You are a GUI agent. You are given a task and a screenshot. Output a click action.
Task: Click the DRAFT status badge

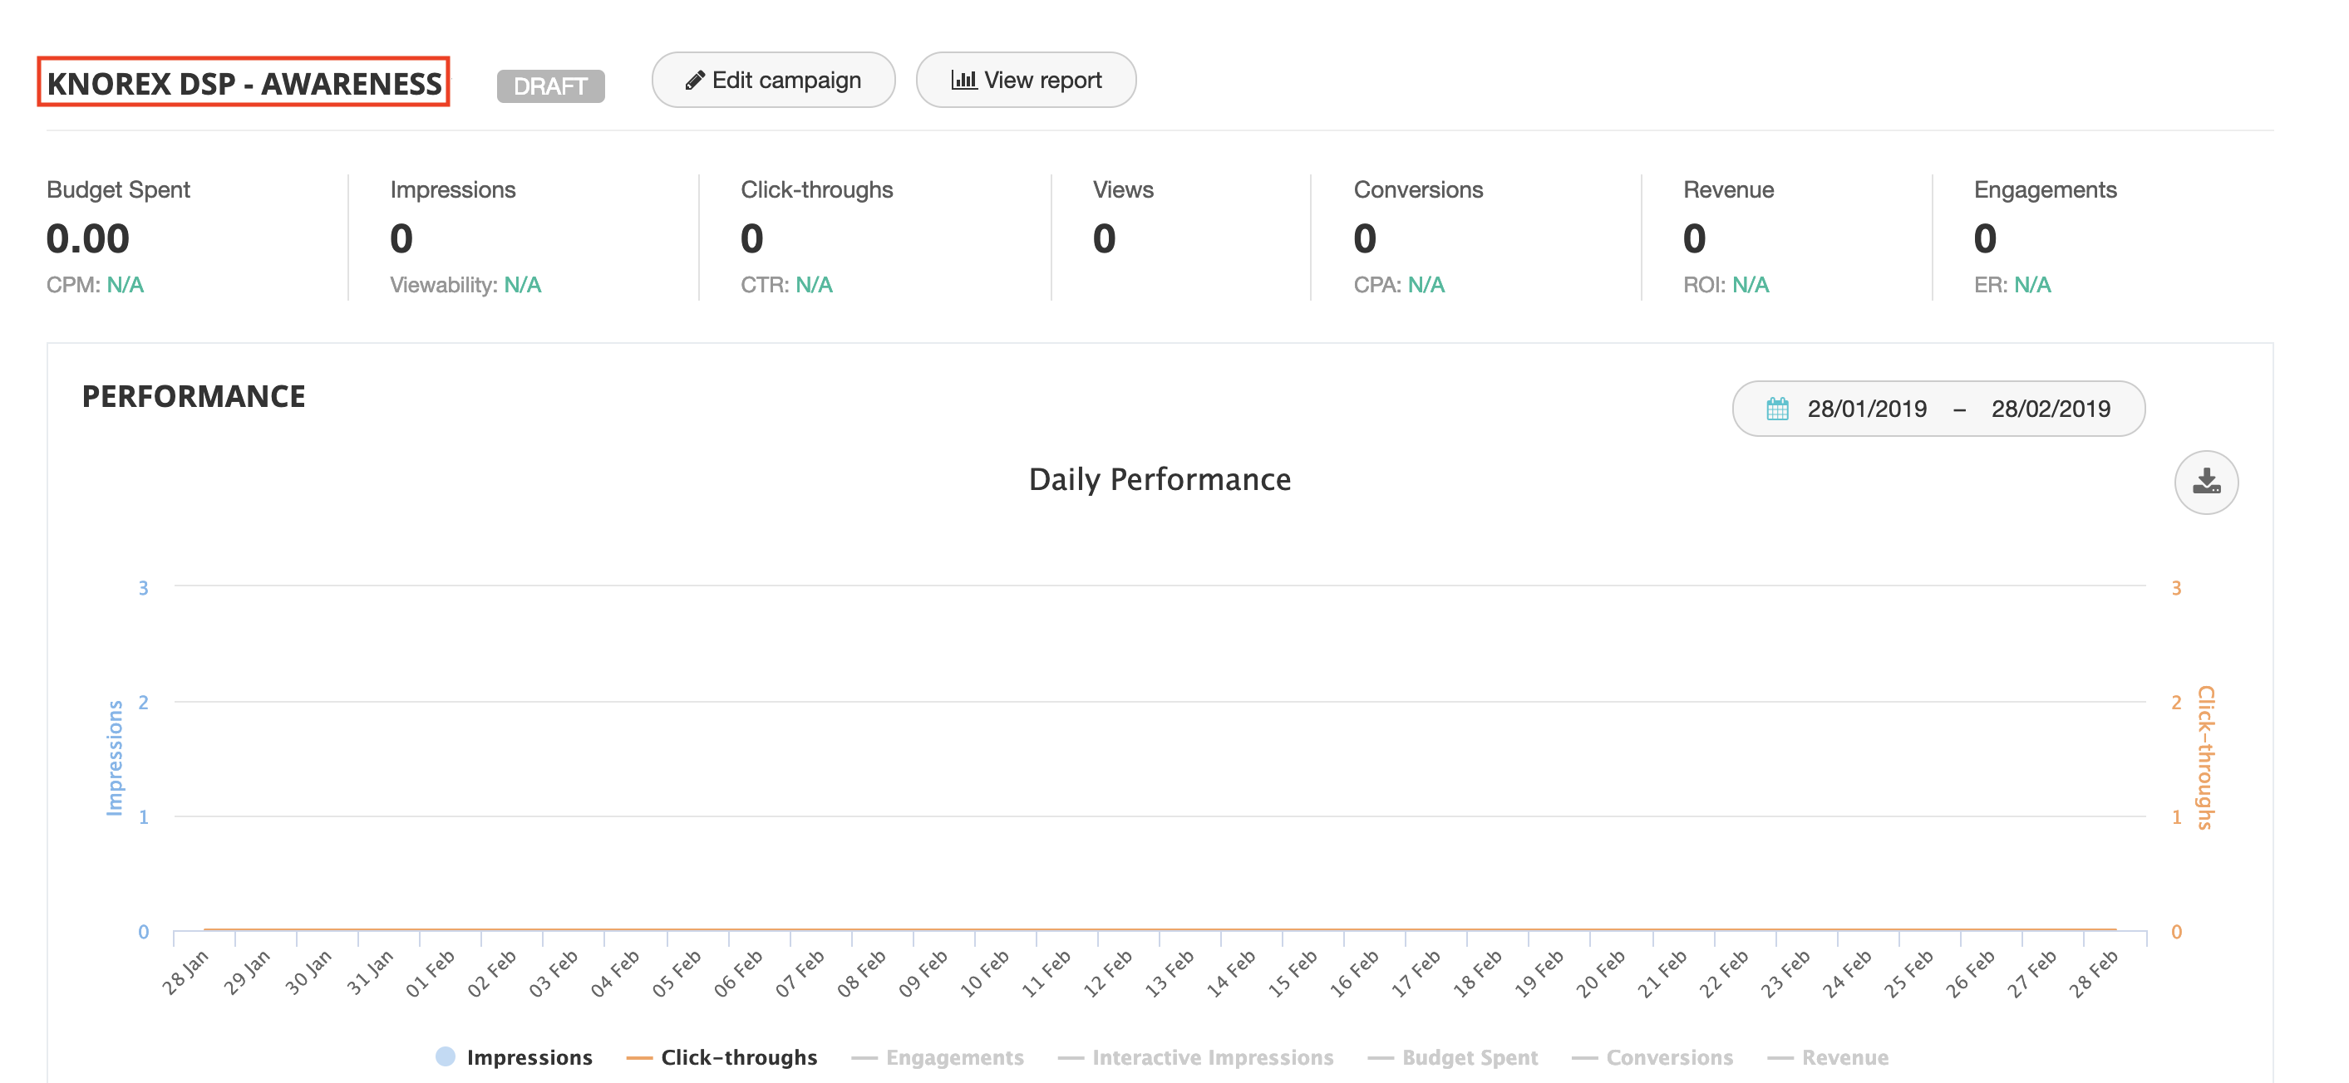coord(550,86)
